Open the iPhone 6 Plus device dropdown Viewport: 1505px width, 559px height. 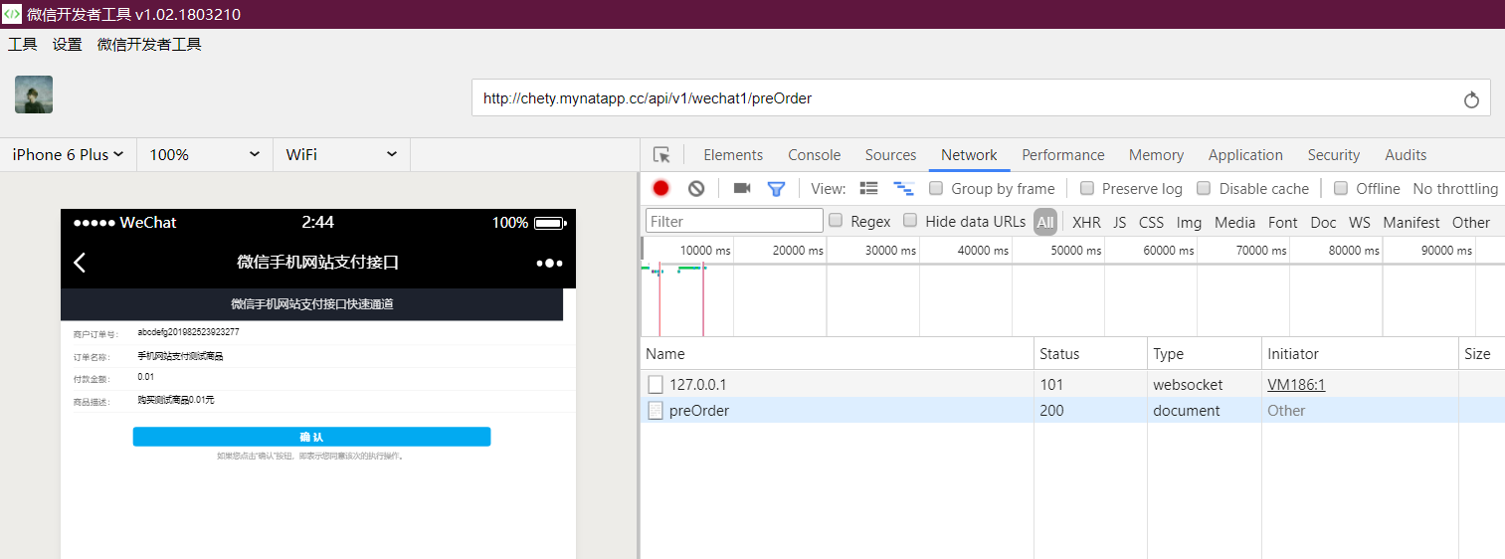(68, 155)
